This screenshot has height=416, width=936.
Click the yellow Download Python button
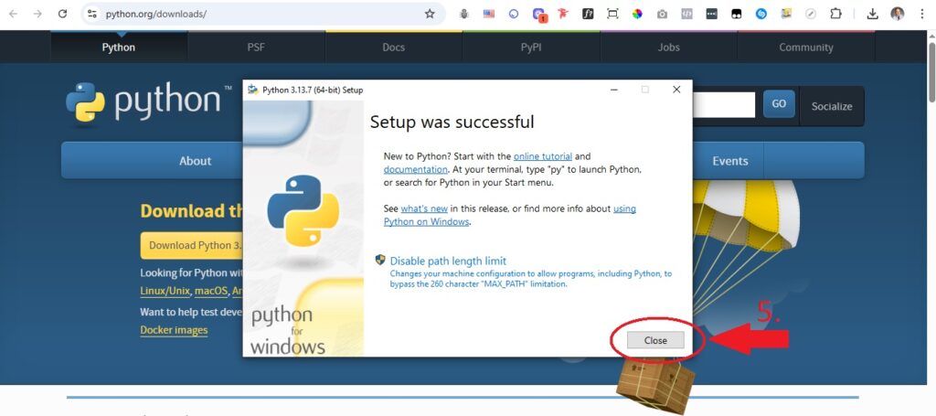(192, 245)
